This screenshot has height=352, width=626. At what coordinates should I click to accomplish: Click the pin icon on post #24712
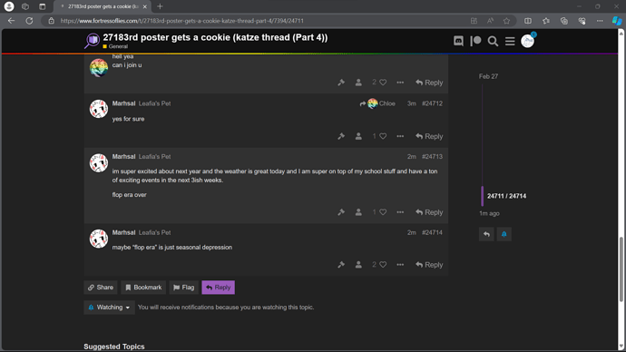[x=341, y=136]
